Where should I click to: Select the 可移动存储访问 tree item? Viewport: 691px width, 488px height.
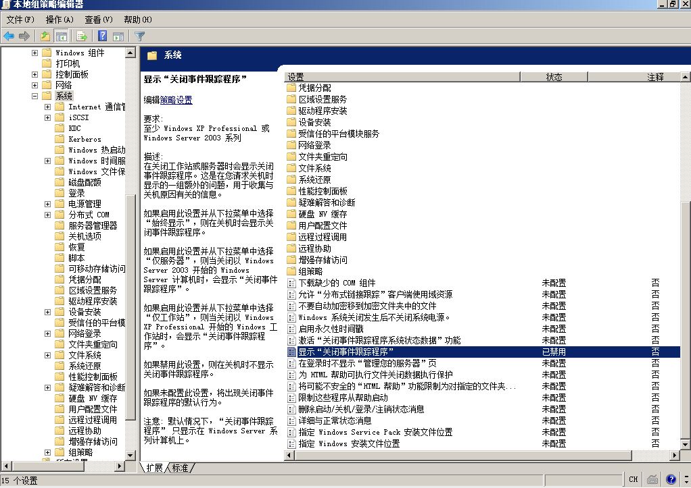[97, 269]
